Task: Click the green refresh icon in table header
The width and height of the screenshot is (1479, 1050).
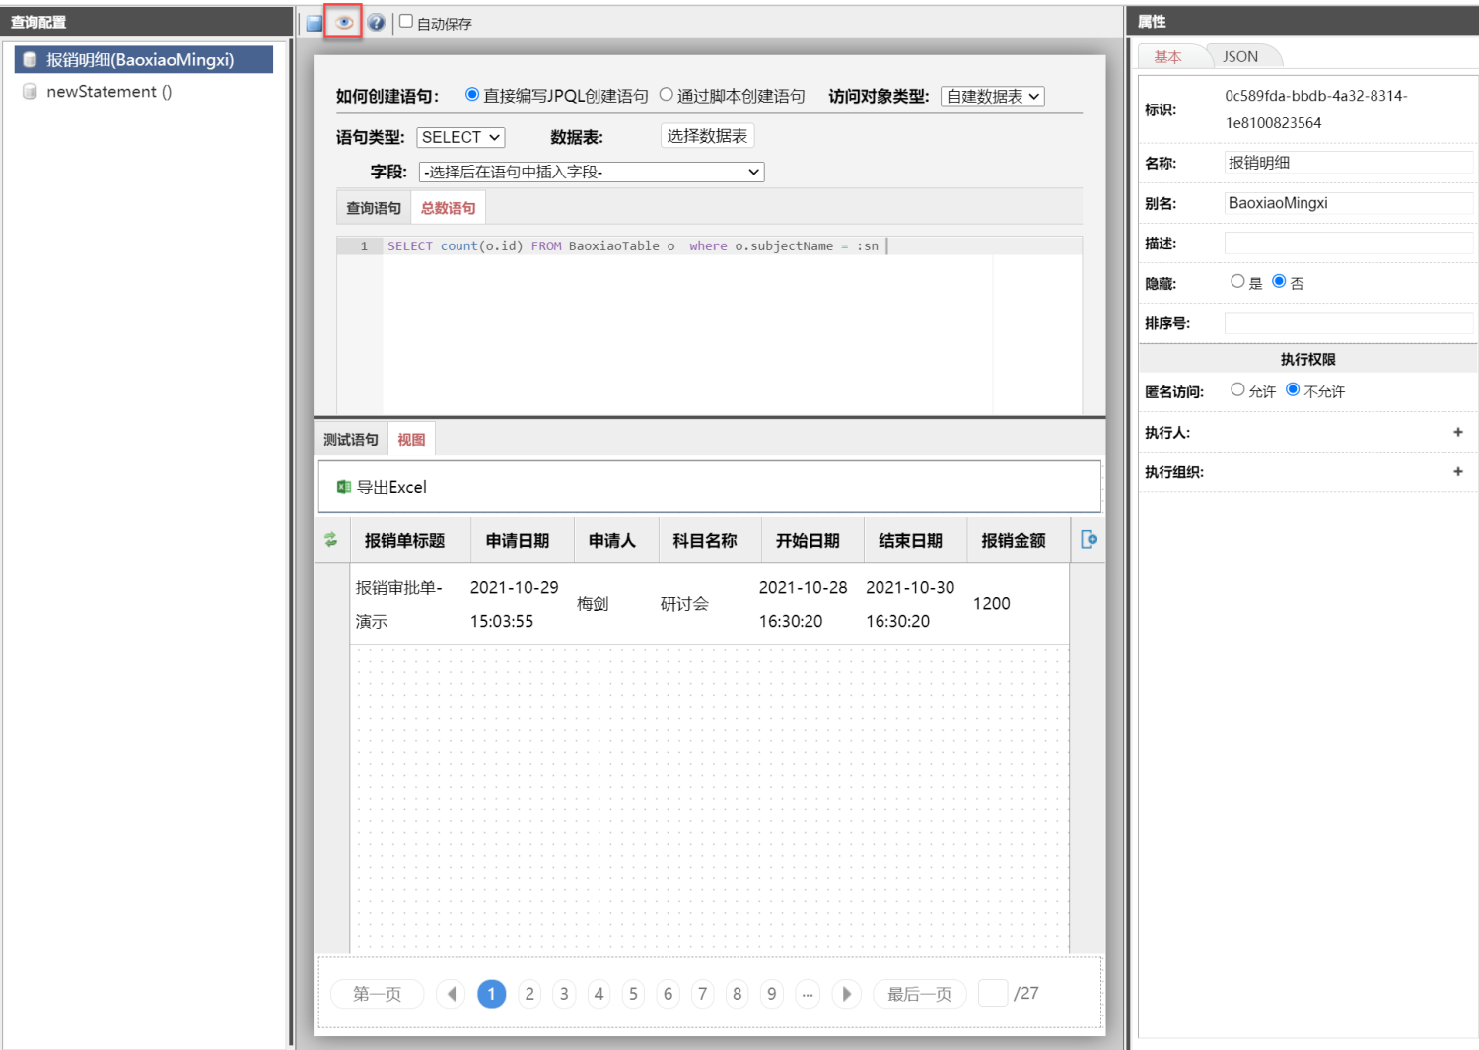Action: point(331,539)
